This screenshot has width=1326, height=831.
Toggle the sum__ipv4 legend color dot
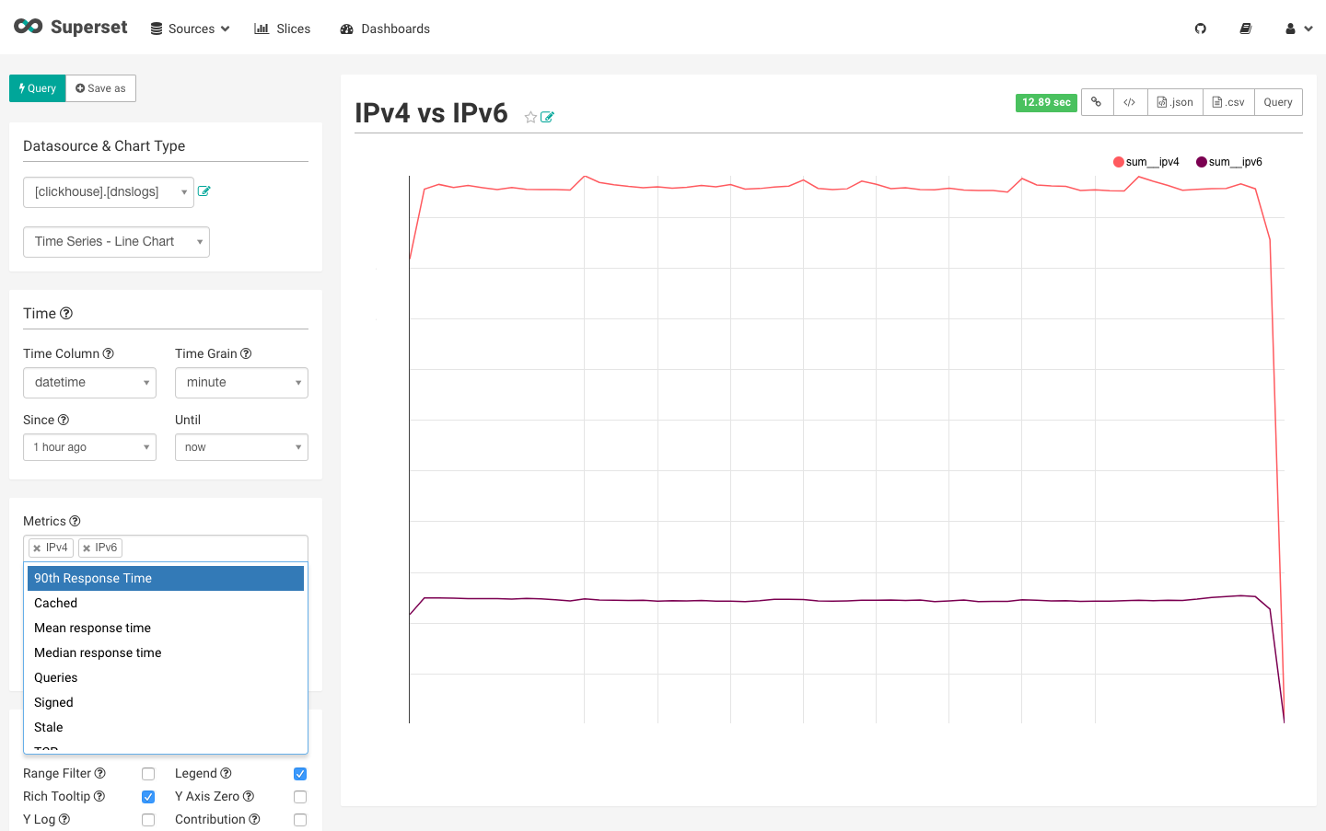(x=1118, y=162)
